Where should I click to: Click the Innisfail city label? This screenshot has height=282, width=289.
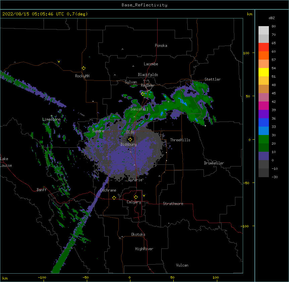(x=139, y=109)
